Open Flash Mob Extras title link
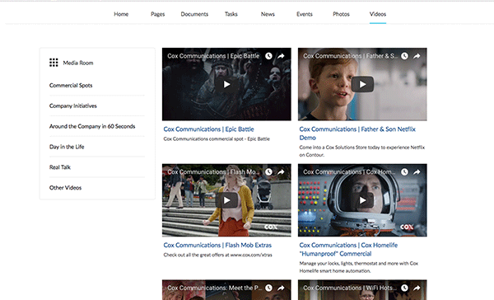Image resolution: width=494 pixels, height=300 pixels. [217, 245]
